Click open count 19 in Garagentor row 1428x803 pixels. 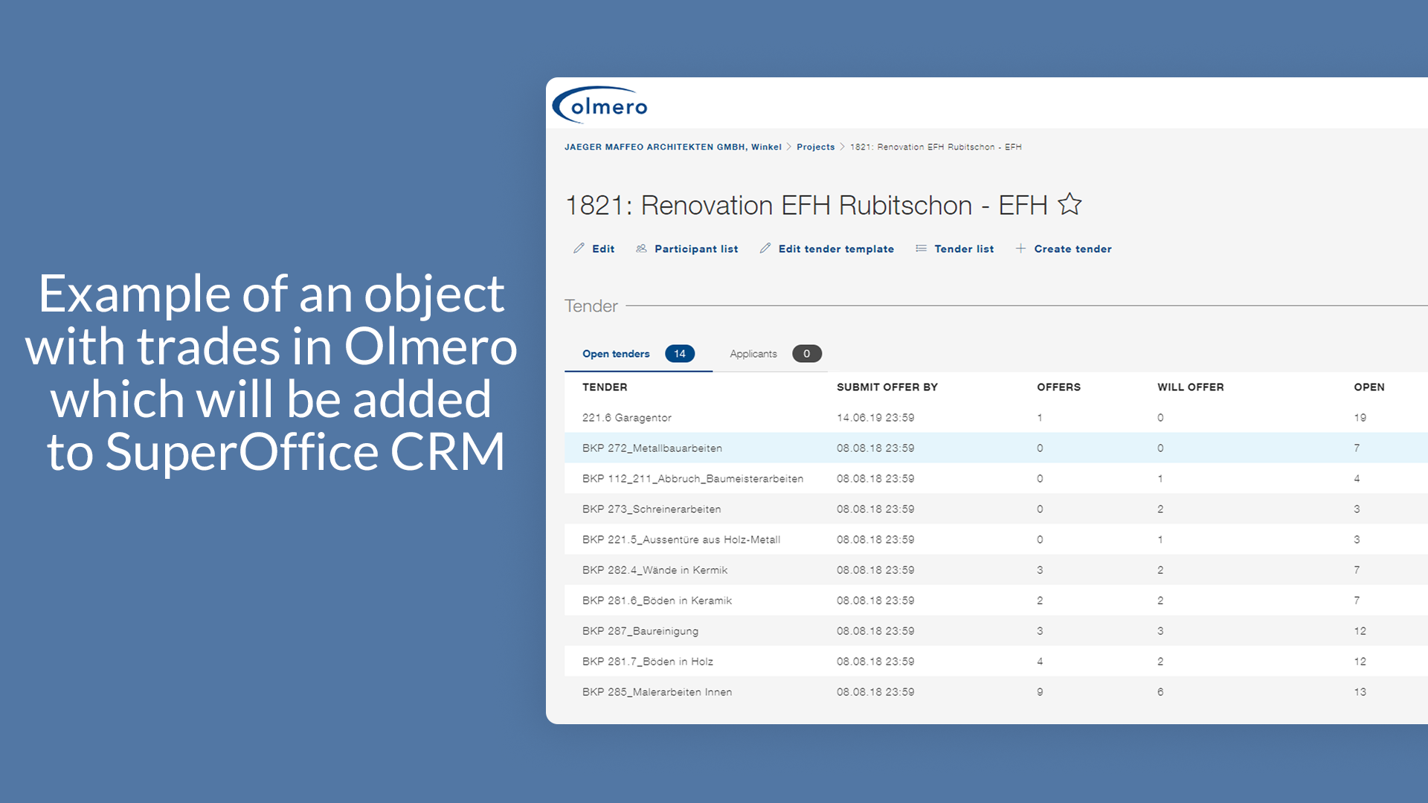click(x=1360, y=418)
